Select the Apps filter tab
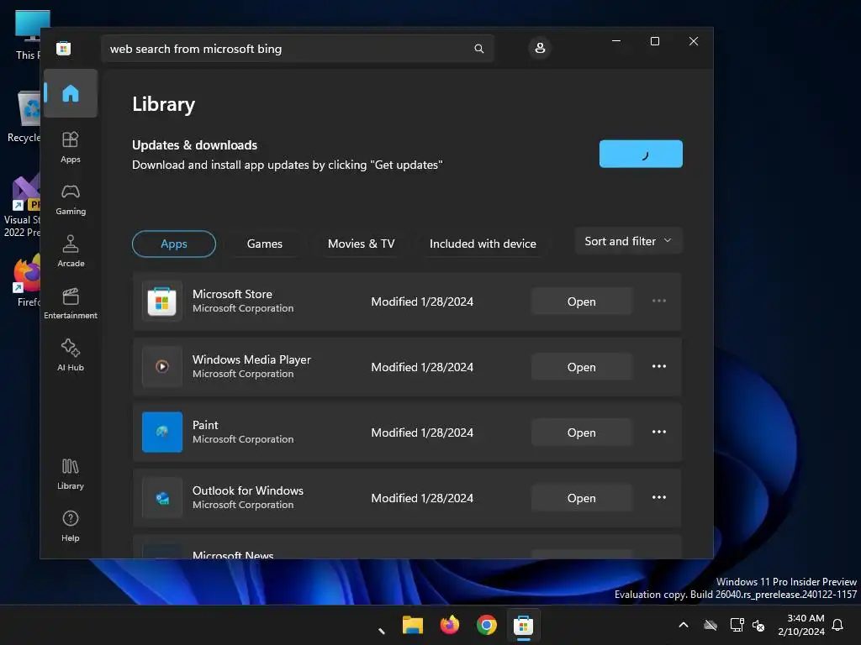The width and height of the screenshot is (861, 645). (174, 244)
